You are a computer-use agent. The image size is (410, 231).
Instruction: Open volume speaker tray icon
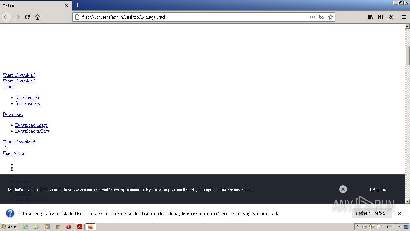click(364, 227)
